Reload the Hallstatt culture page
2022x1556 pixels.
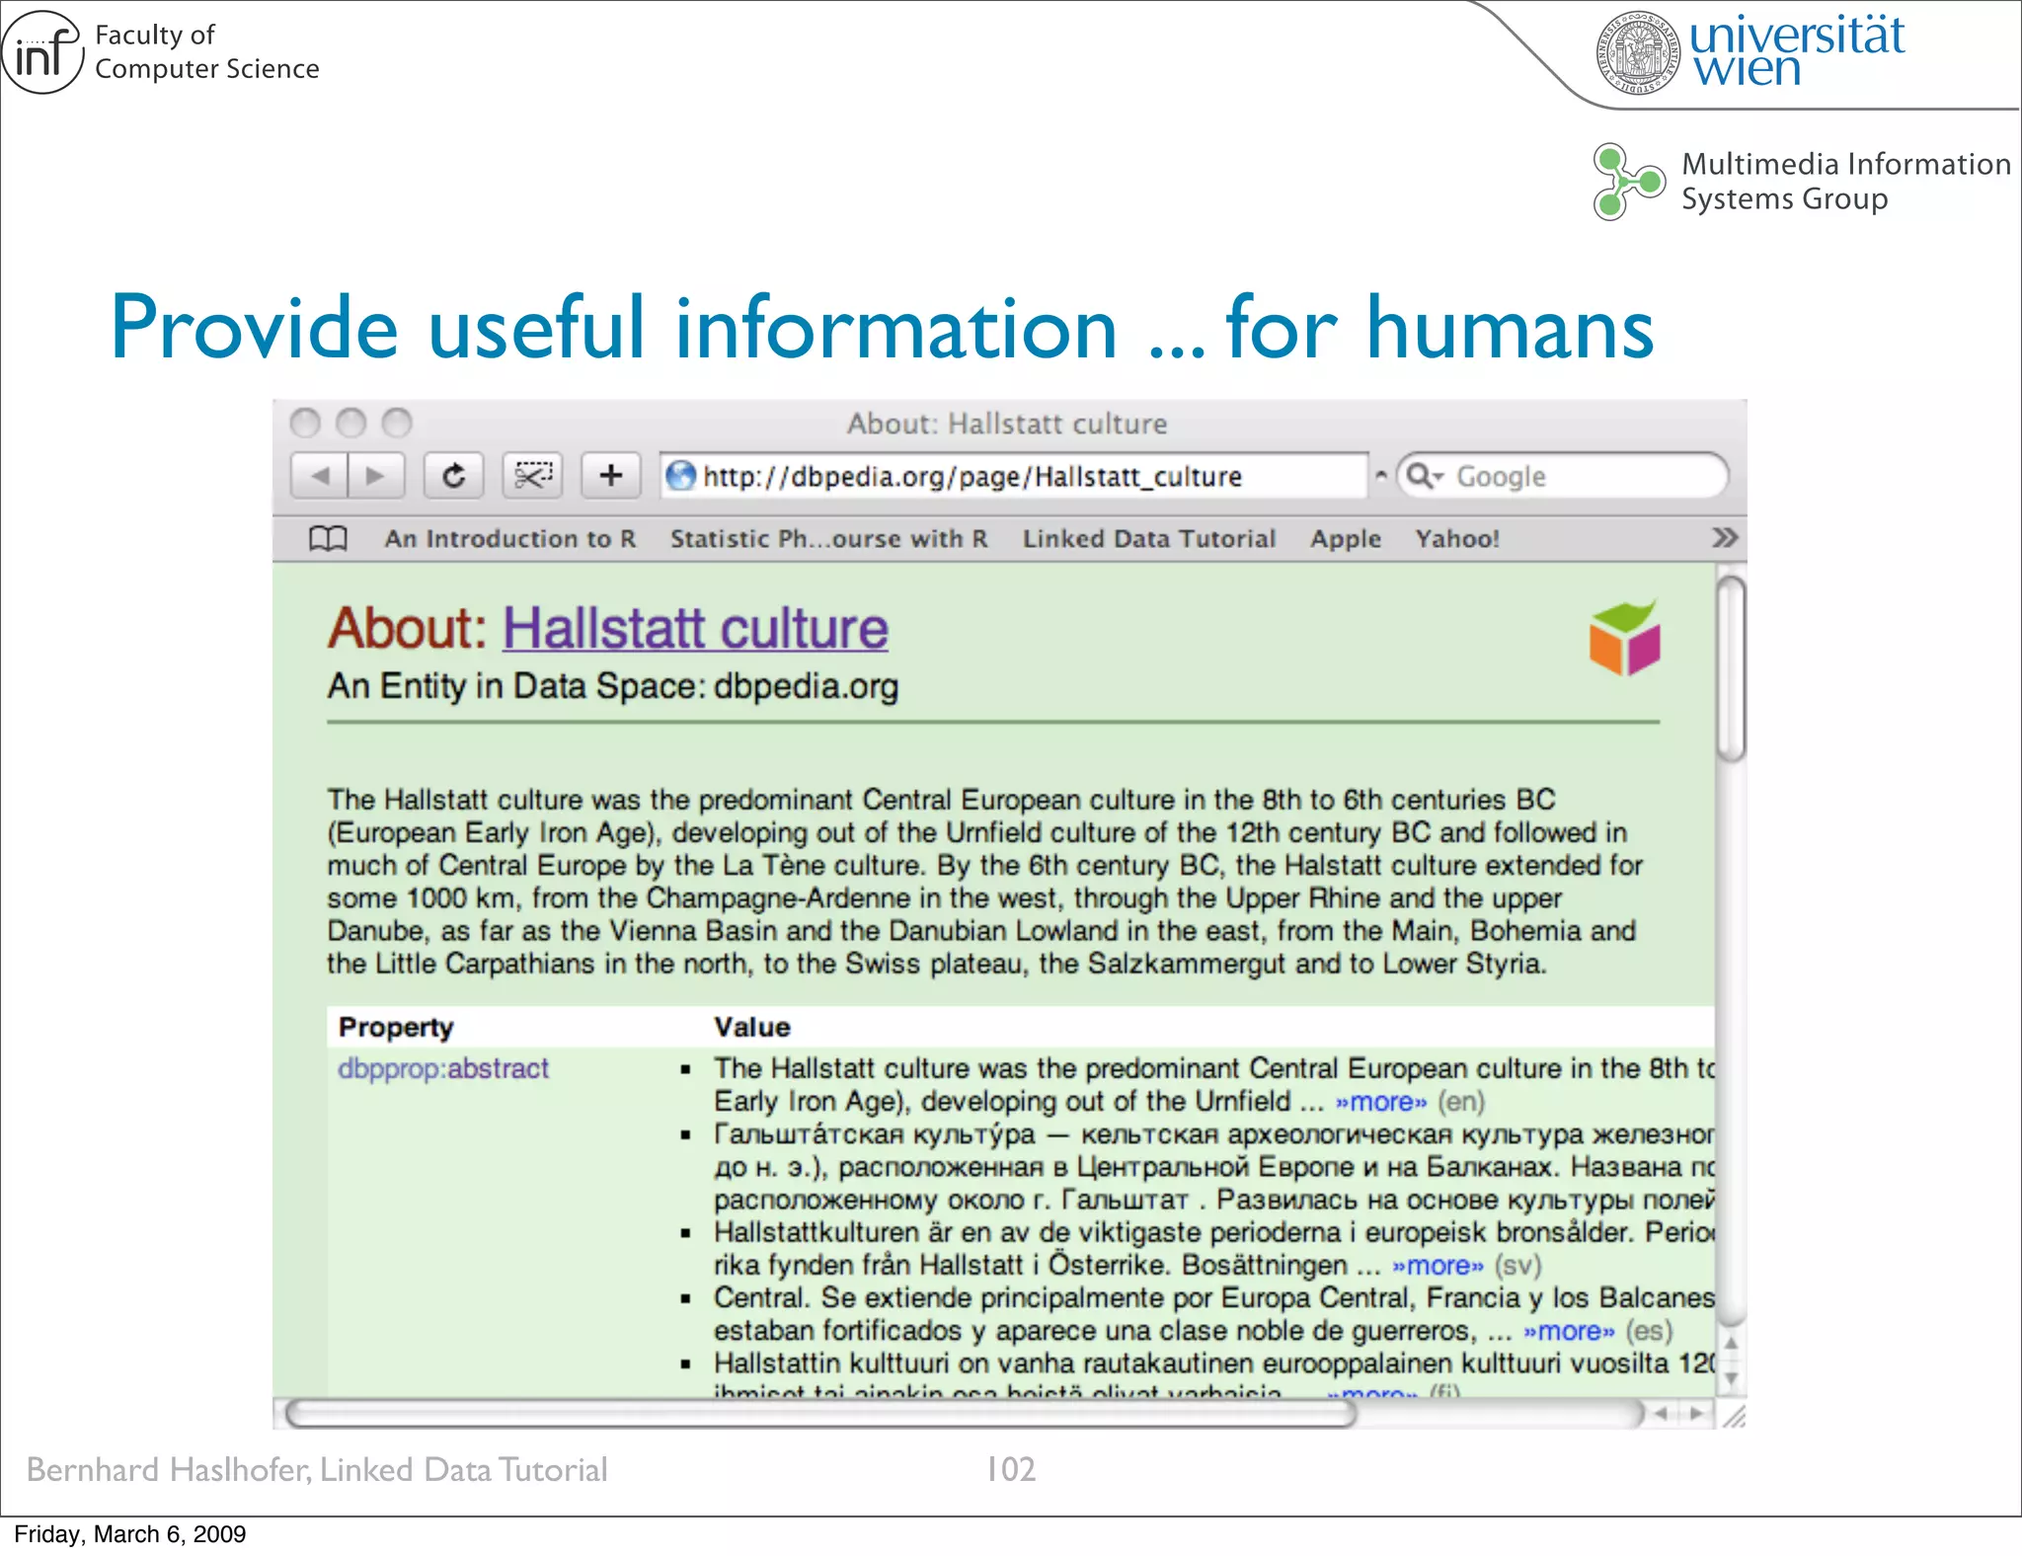pos(453,476)
